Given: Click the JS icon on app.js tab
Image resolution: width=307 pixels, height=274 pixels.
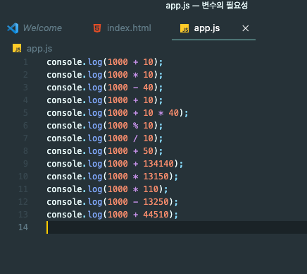Looking at the screenshot, I should pos(184,28).
